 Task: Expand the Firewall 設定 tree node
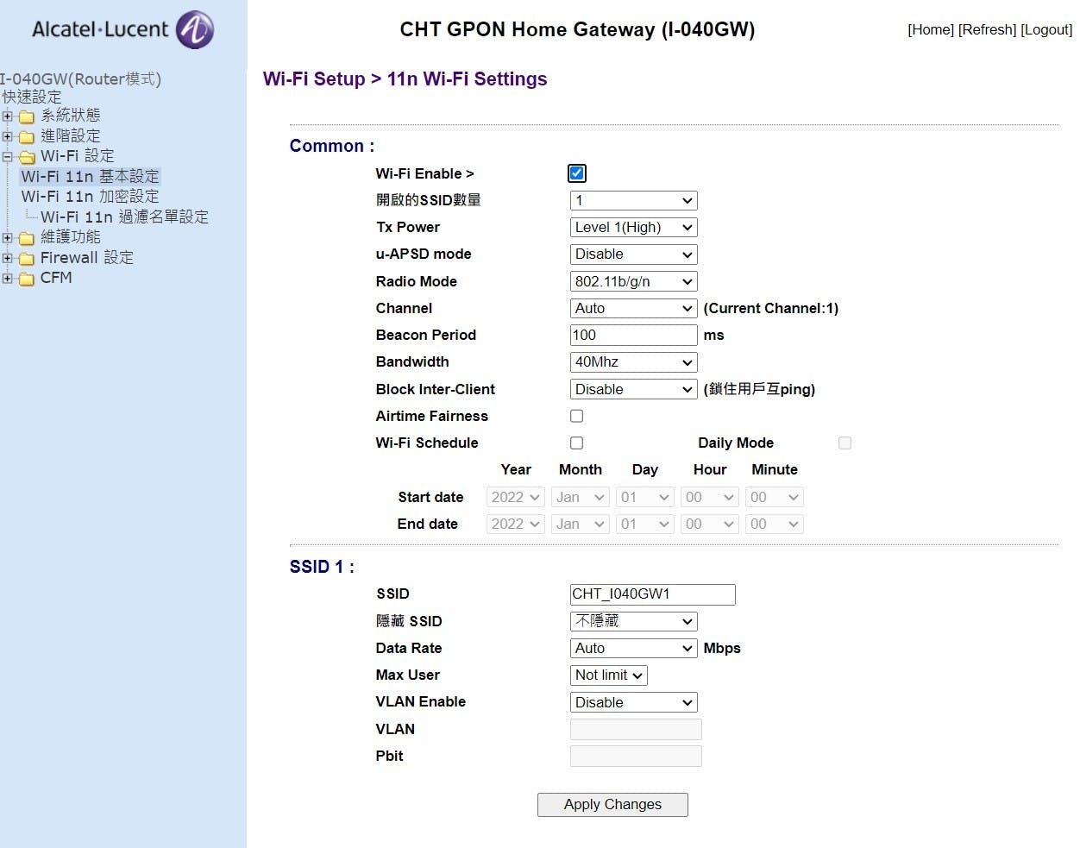pyautogui.click(x=7, y=258)
